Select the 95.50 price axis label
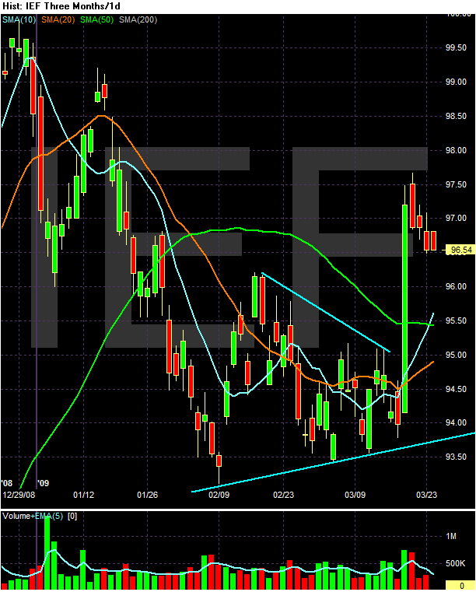 (456, 321)
